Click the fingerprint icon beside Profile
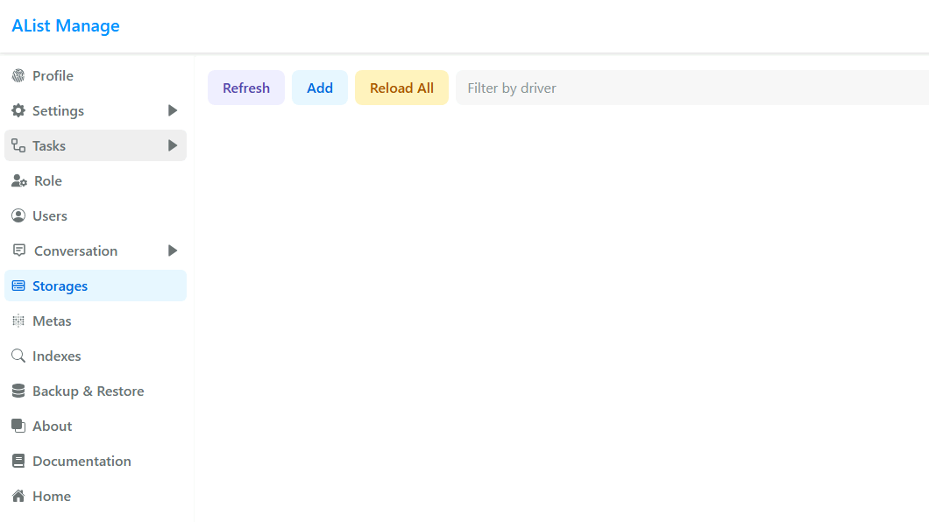 pyautogui.click(x=18, y=76)
